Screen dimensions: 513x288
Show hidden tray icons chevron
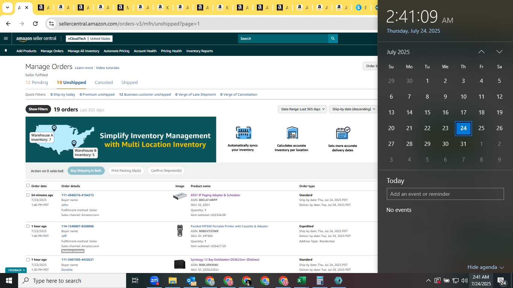coord(428,280)
